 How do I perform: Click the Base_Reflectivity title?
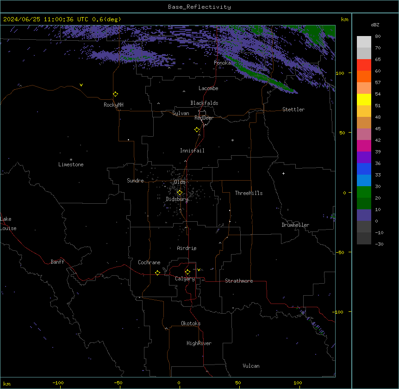(x=199, y=7)
